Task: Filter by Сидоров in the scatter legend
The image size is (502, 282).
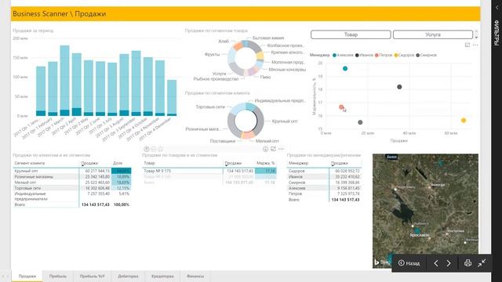Action: click(x=404, y=55)
